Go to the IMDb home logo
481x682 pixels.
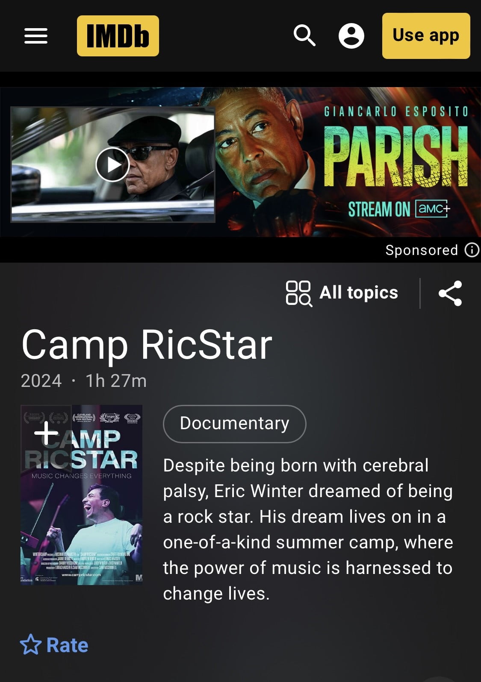click(118, 36)
